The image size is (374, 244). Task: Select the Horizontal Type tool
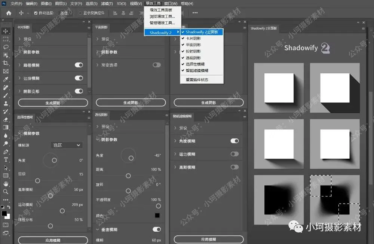(x=6, y=160)
